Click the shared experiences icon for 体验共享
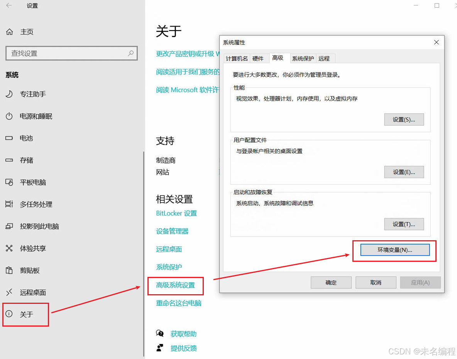The image size is (457, 359). (9, 248)
